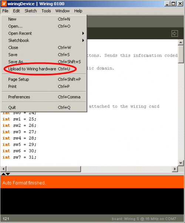Image resolution: width=185 pixels, height=223 pixels.
Task: Expand the Sketchbook submenu
Action: click(44, 40)
